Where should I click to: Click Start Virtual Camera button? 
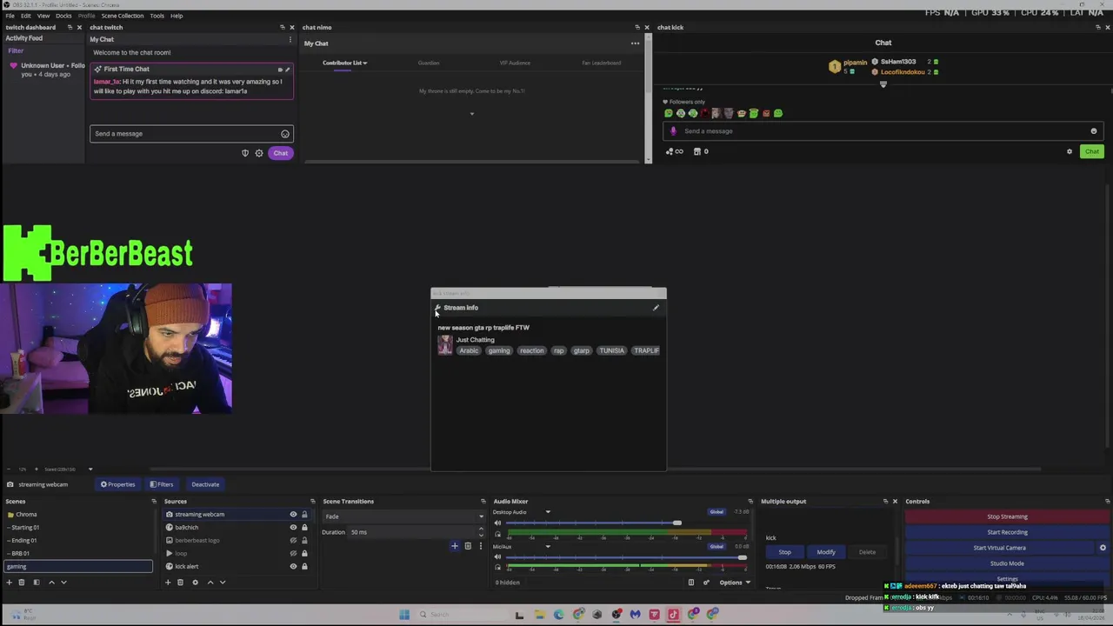pos(999,548)
